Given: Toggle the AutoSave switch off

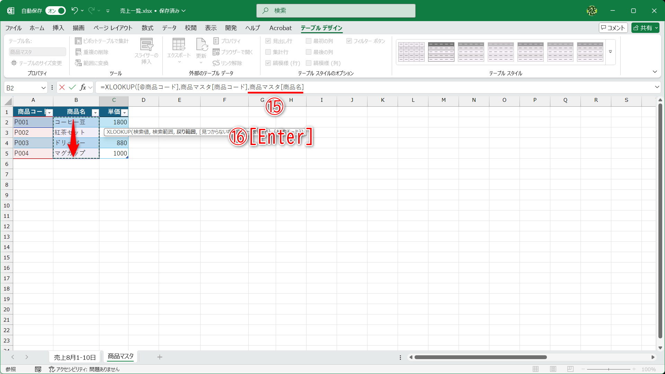Looking at the screenshot, I should point(55,11).
